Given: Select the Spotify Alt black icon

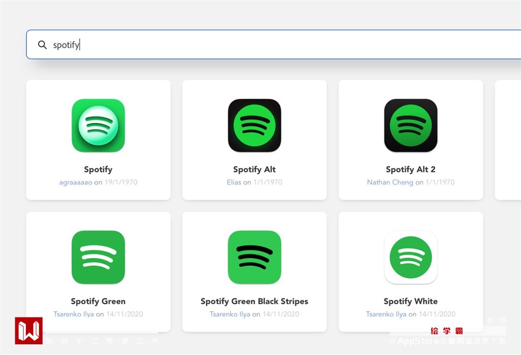Looking at the screenshot, I should [x=254, y=125].
